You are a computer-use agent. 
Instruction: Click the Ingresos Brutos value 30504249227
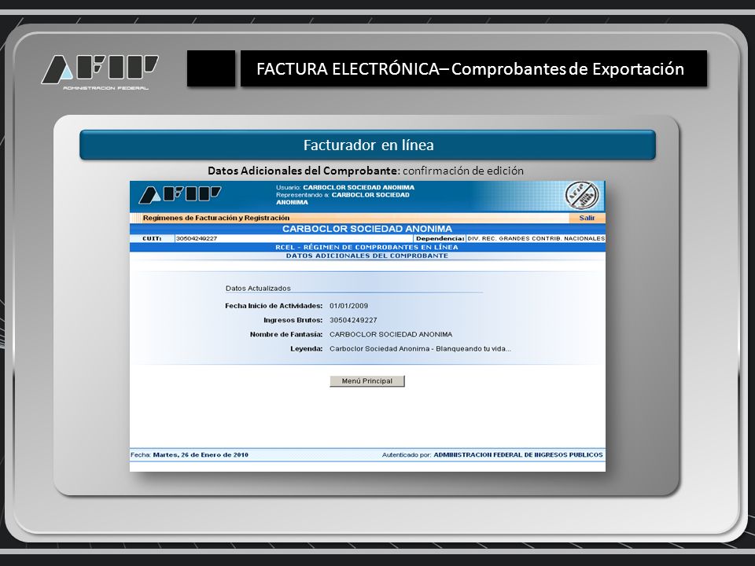pyautogui.click(x=353, y=320)
